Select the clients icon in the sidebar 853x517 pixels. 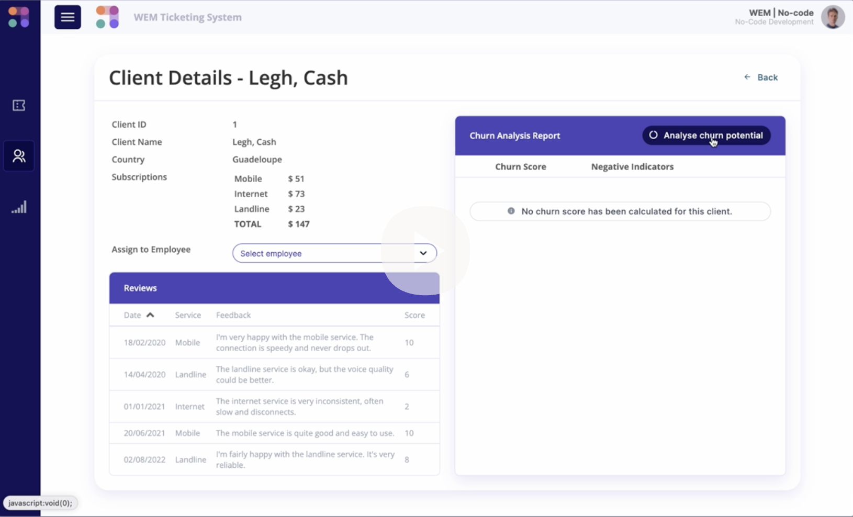pos(19,156)
